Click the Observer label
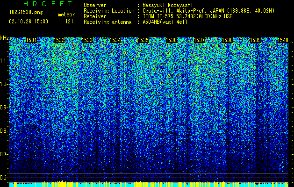Image resolution: width=294 pixels, height=187 pixels. [95, 5]
